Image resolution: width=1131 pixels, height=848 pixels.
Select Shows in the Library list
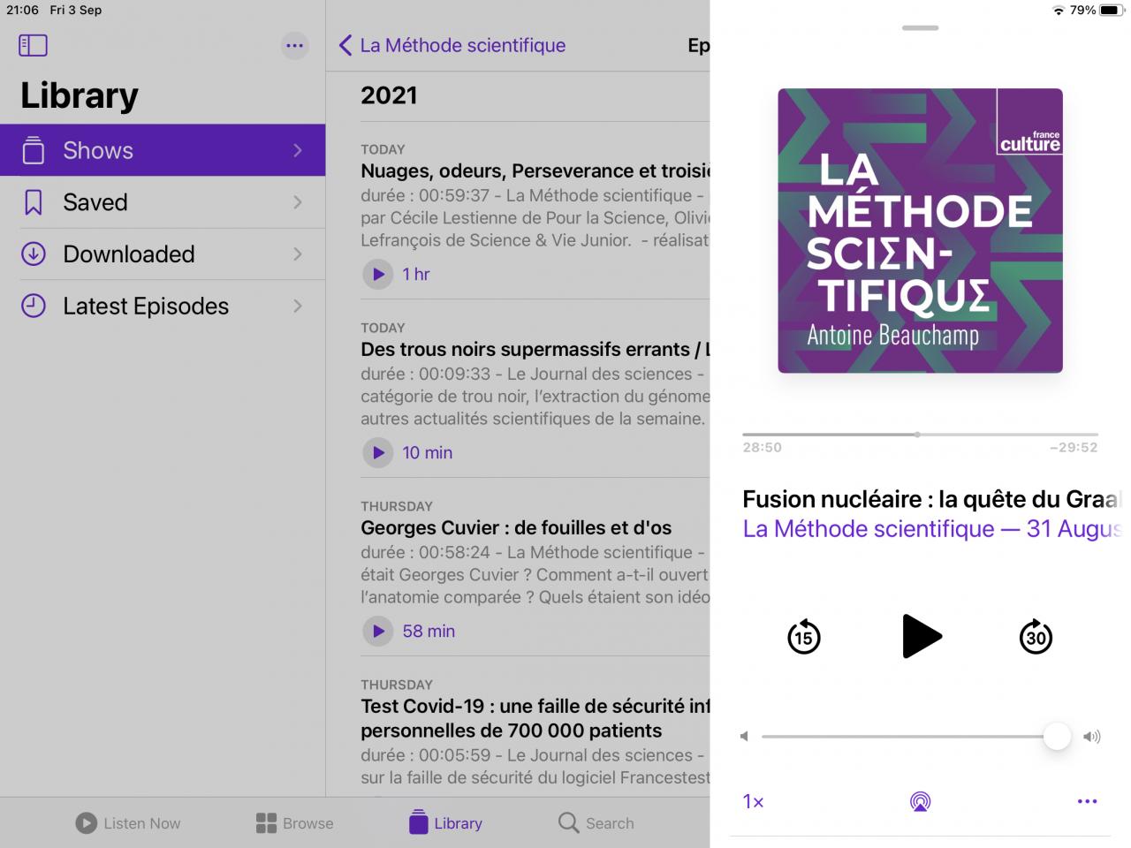pos(163,150)
